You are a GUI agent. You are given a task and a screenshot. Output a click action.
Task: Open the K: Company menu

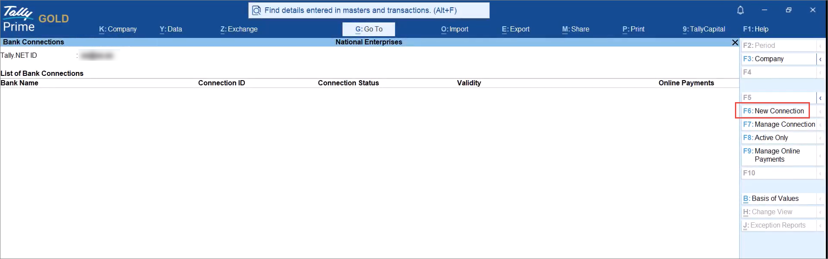tap(118, 29)
